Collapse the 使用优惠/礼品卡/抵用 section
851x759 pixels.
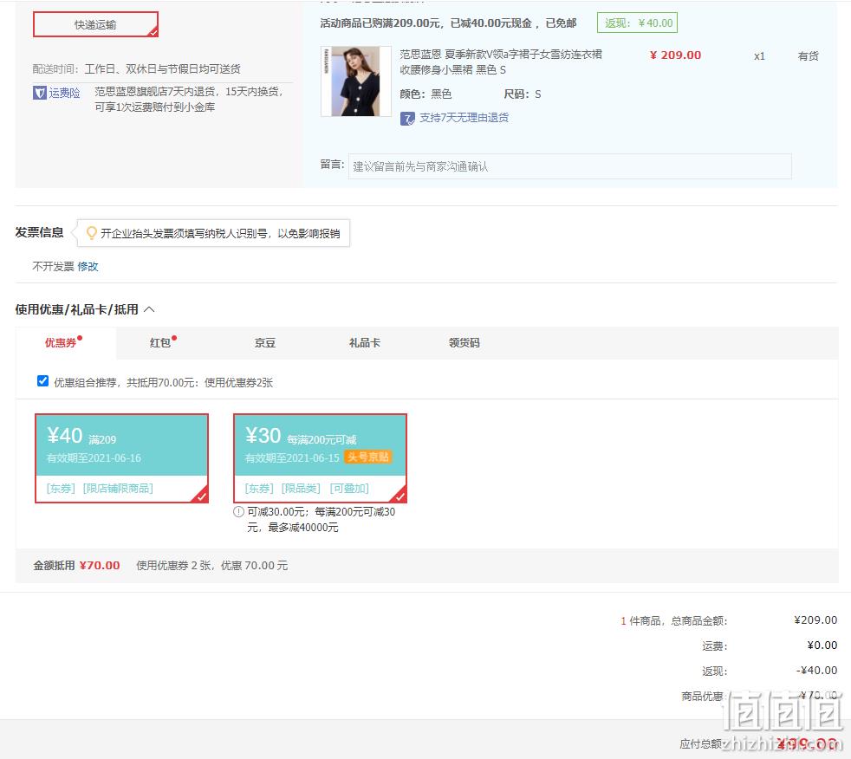[149, 309]
